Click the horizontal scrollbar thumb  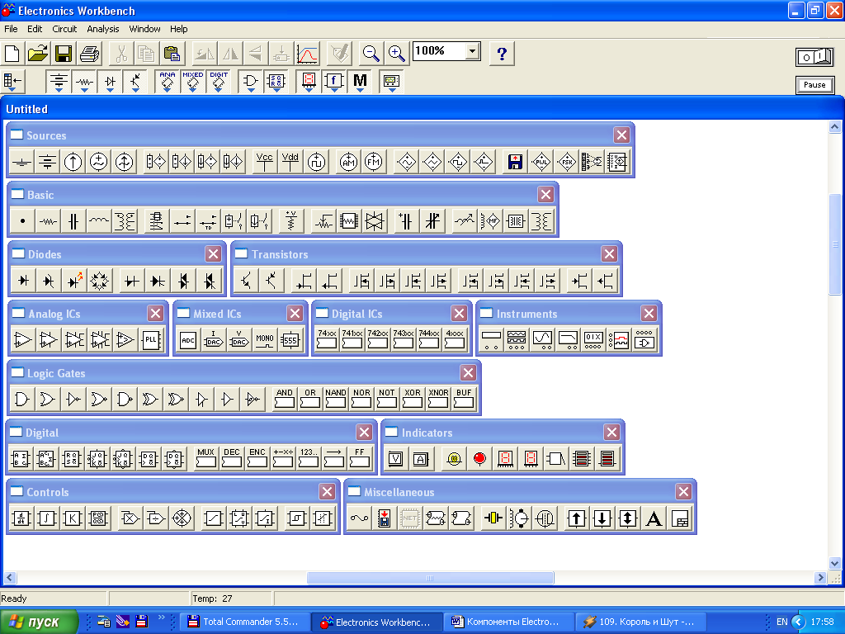pos(430,578)
